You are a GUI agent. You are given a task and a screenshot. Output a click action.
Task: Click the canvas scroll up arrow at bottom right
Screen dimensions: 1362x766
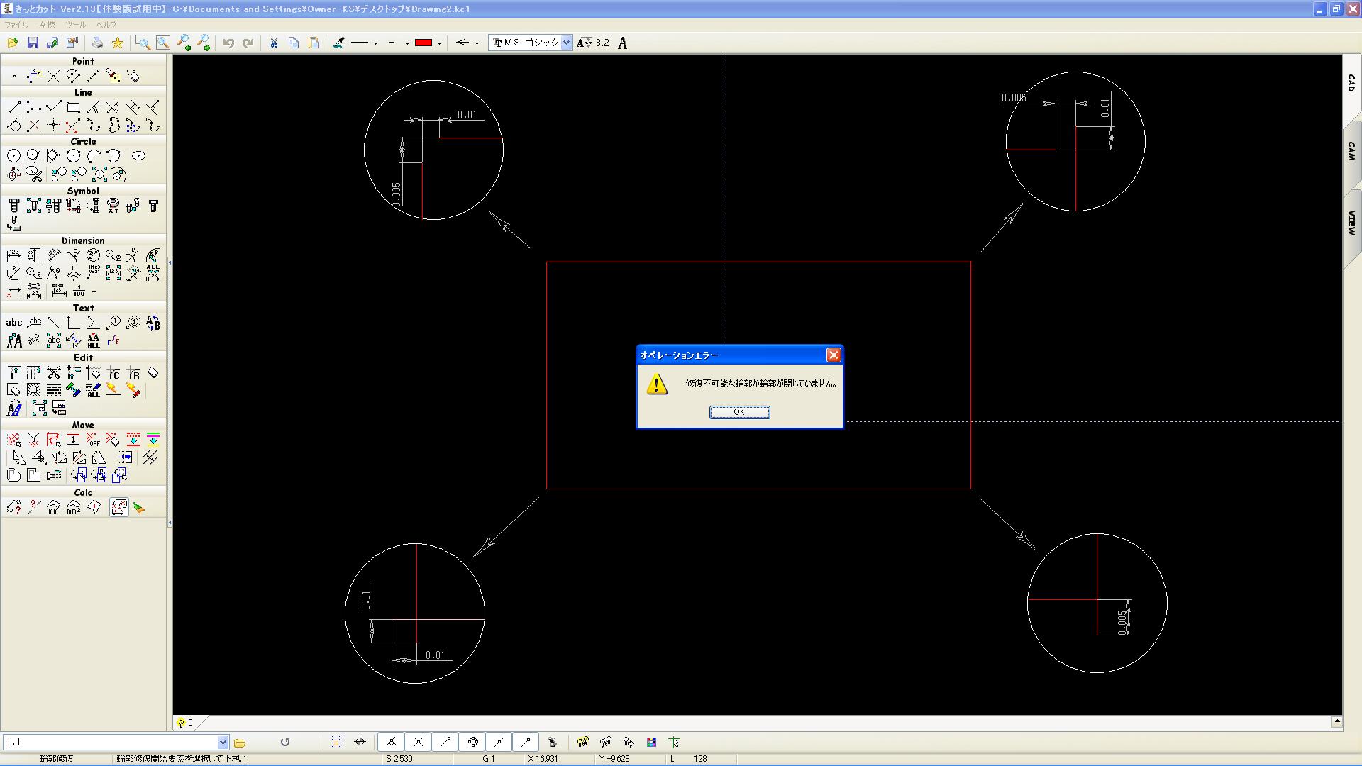[x=1336, y=721]
